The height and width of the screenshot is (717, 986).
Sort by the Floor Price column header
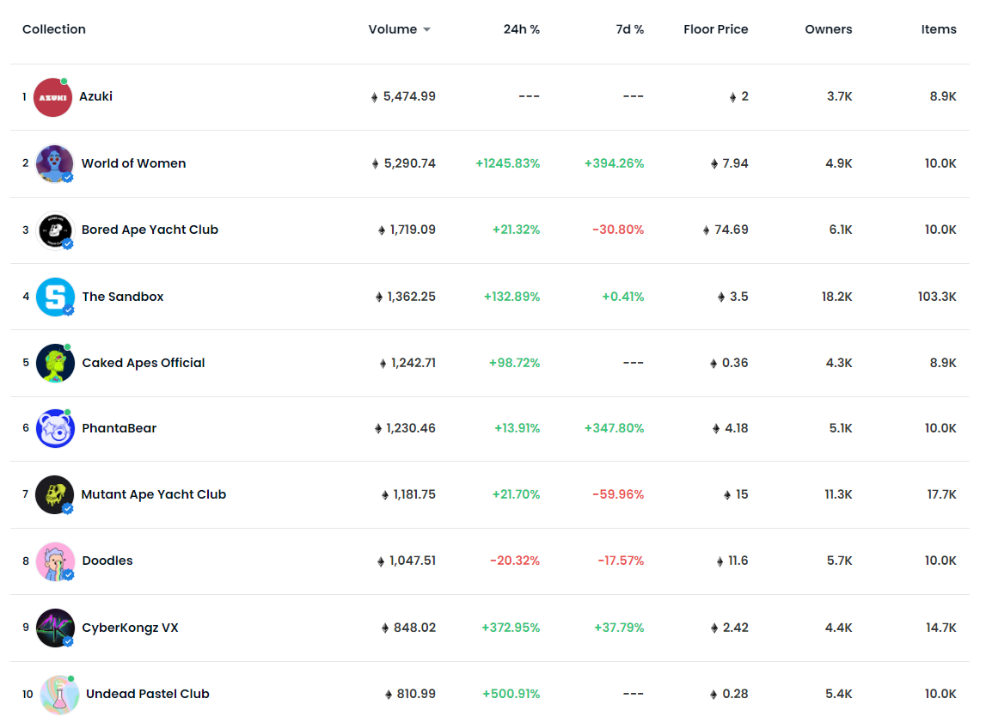click(715, 29)
